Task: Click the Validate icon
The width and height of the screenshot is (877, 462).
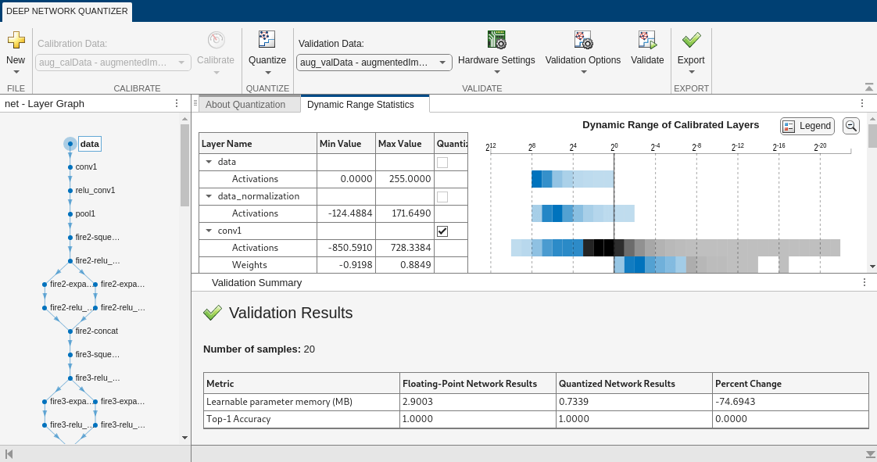Action: 647,40
